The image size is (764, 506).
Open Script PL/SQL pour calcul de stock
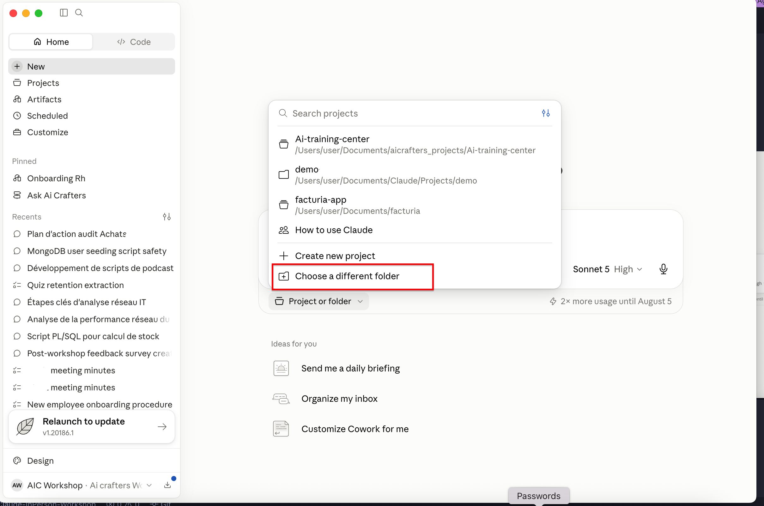[x=92, y=337]
